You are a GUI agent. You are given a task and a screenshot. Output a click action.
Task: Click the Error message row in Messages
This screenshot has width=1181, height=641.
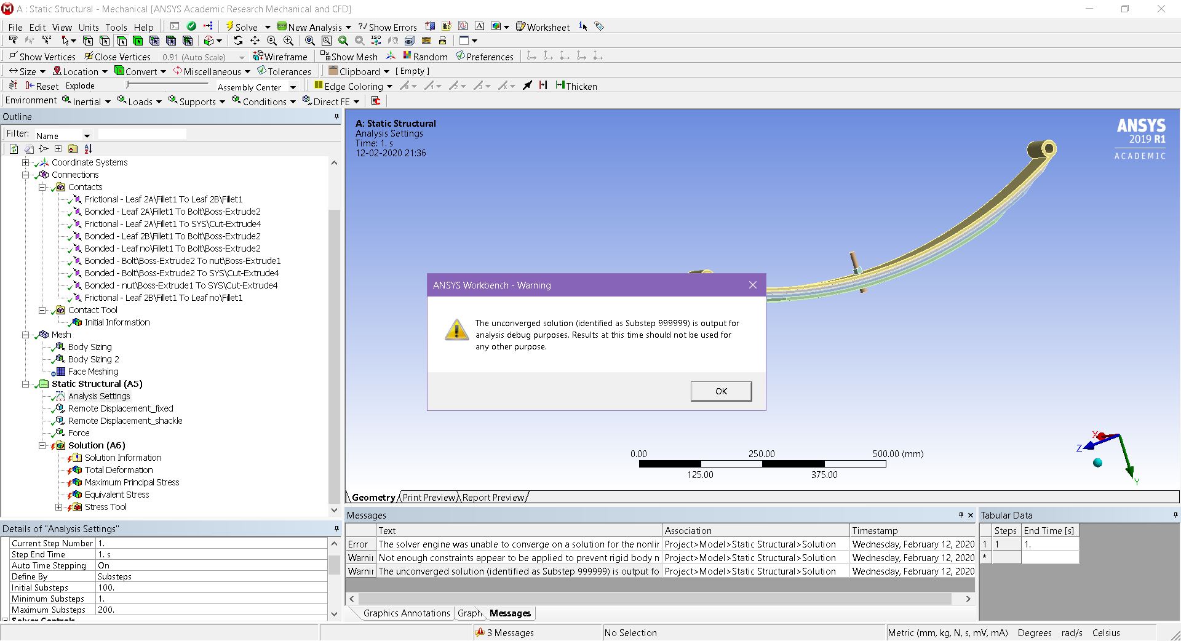(x=661, y=544)
